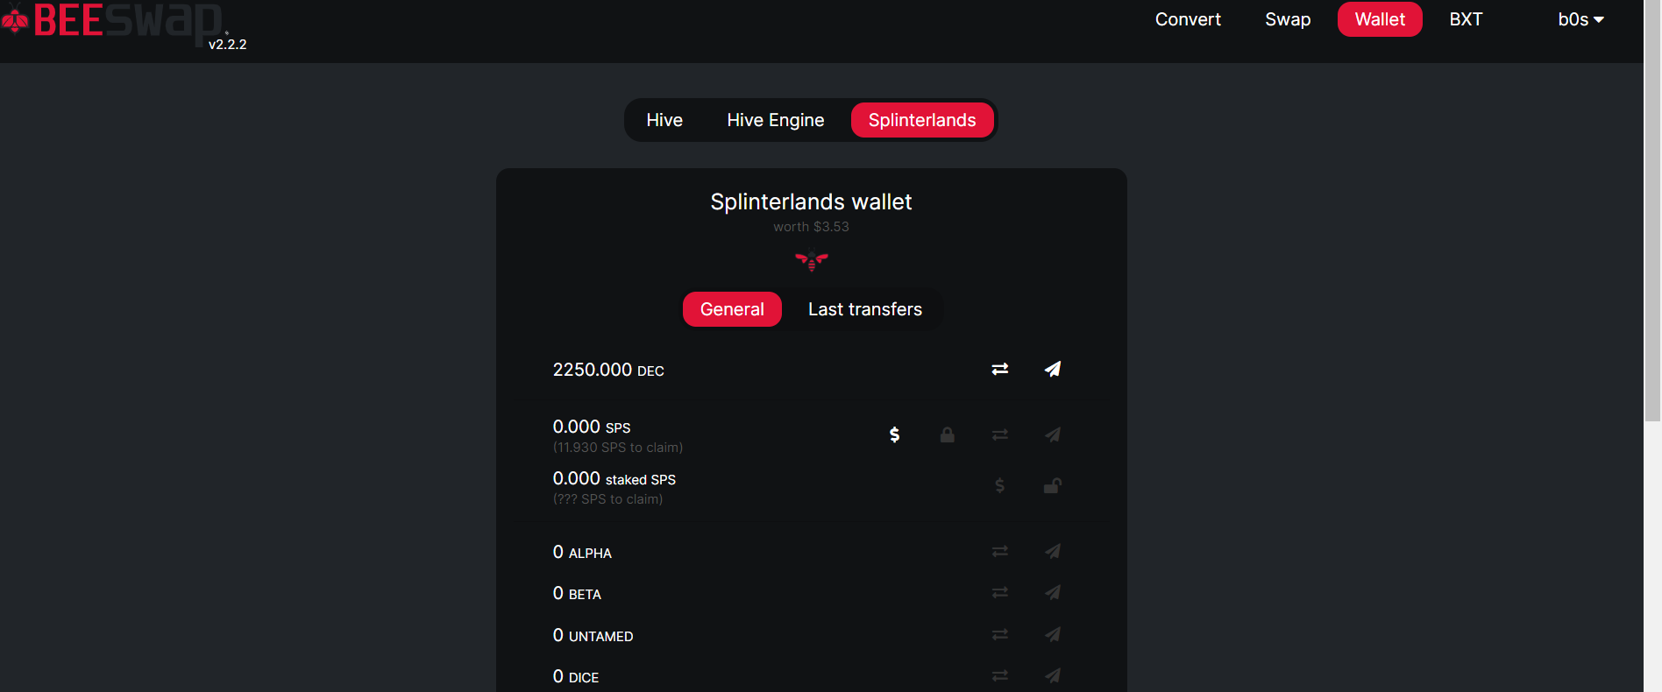1662x692 pixels.
Task: Click the page vertical scrollbar
Action: (x=1652, y=210)
